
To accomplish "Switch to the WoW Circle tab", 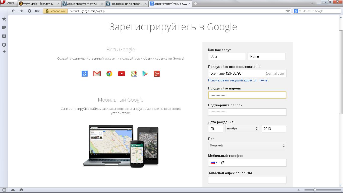I will point(39,4).
